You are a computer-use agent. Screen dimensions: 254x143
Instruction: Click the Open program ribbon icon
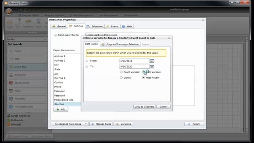click(x=10, y=24)
